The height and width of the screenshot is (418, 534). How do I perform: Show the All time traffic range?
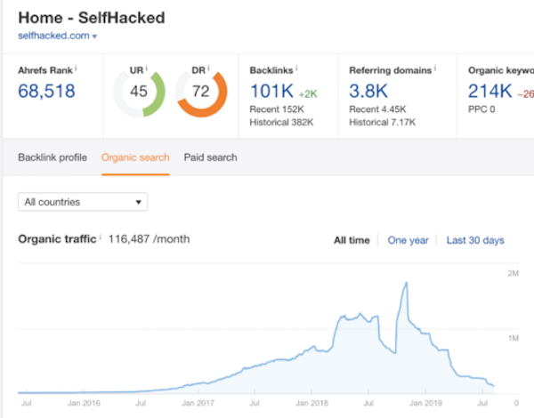point(352,240)
